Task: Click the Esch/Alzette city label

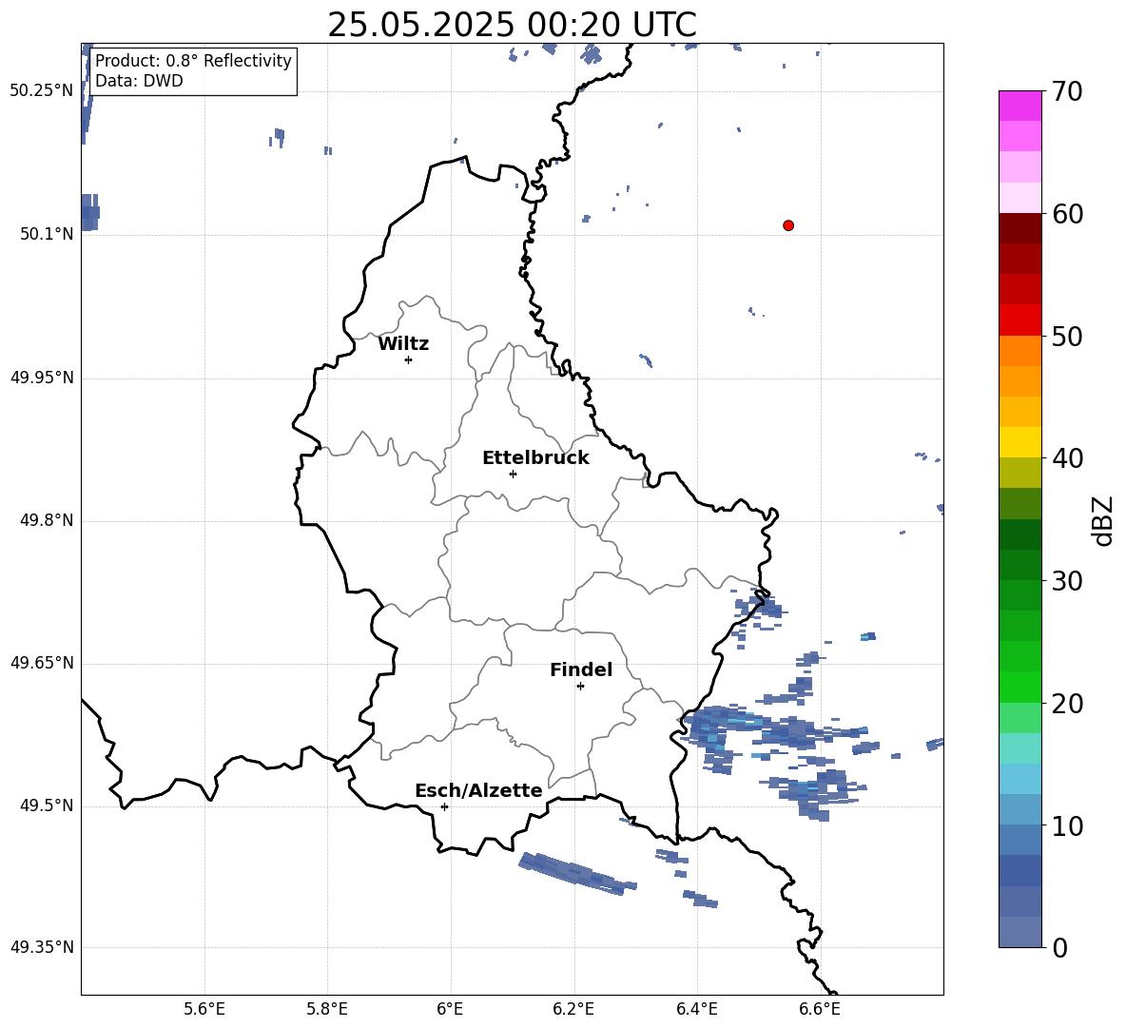Action: (x=478, y=790)
